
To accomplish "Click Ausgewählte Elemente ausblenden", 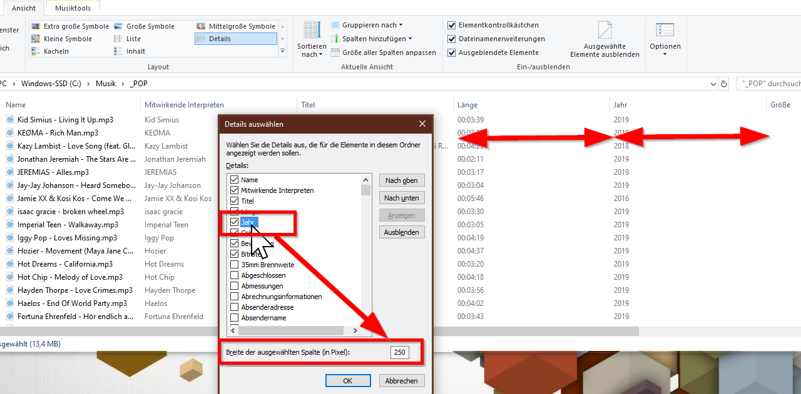I will tap(605, 39).
